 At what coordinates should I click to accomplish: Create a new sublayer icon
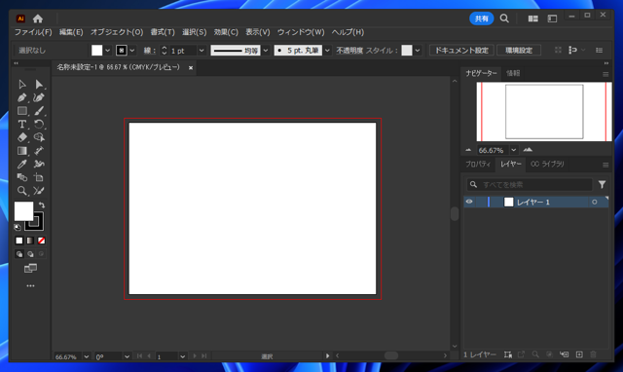565,354
